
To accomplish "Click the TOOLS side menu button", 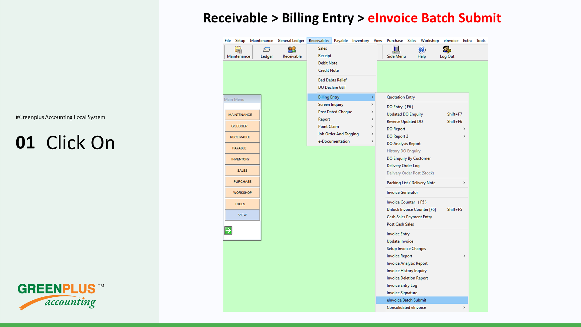I will (242, 204).
